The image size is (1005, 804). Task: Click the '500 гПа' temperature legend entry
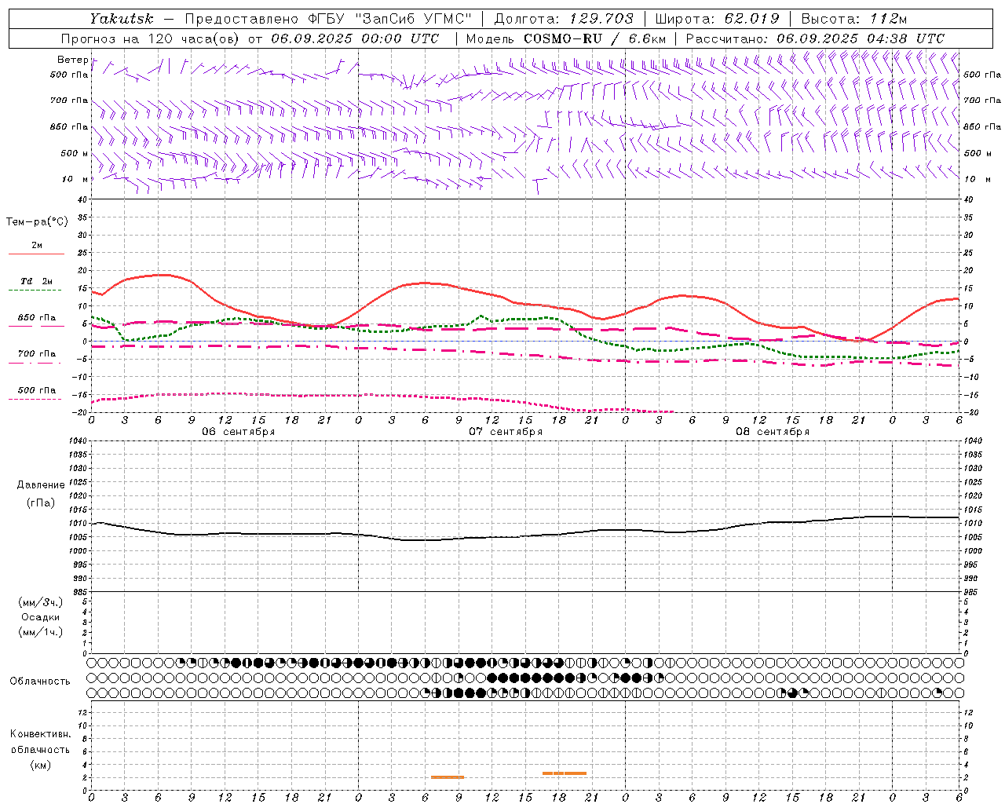tap(36, 390)
